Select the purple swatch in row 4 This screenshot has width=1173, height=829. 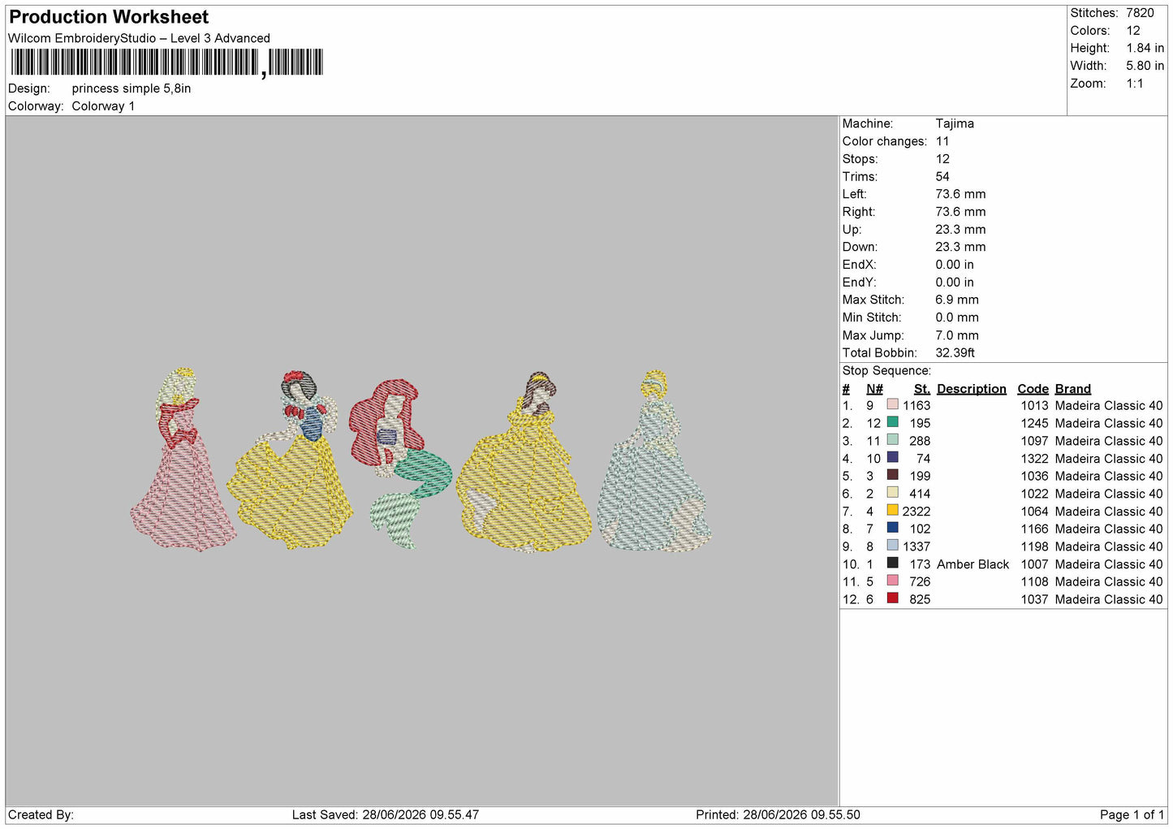point(893,458)
